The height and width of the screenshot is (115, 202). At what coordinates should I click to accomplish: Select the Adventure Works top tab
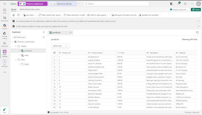point(62,4)
